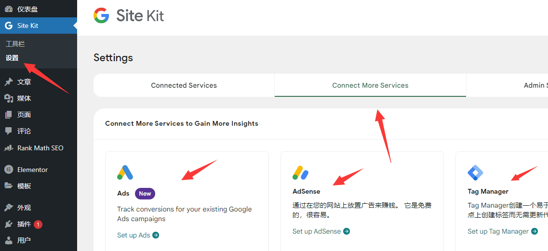Screen dimensions: 548x251
Task: Click the red update badge on 插件
Action: (x=38, y=224)
